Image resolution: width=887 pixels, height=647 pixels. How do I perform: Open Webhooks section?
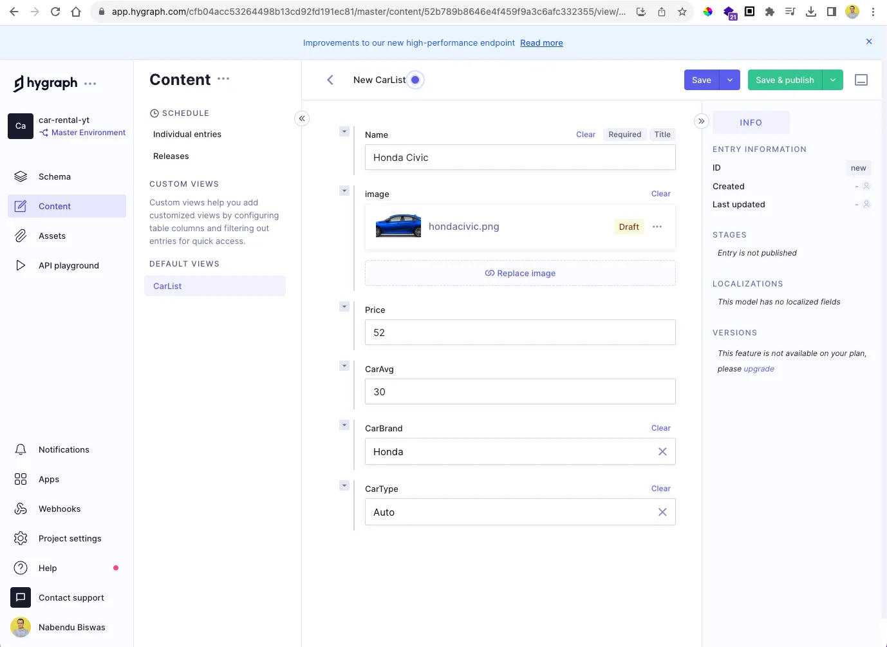point(67,509)
